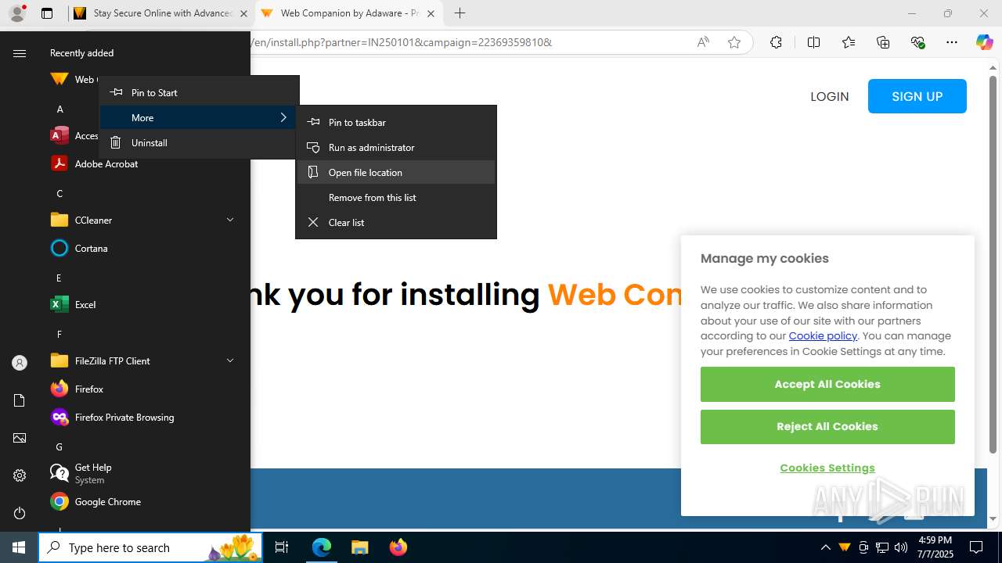Select Clear list

[396, 222]
